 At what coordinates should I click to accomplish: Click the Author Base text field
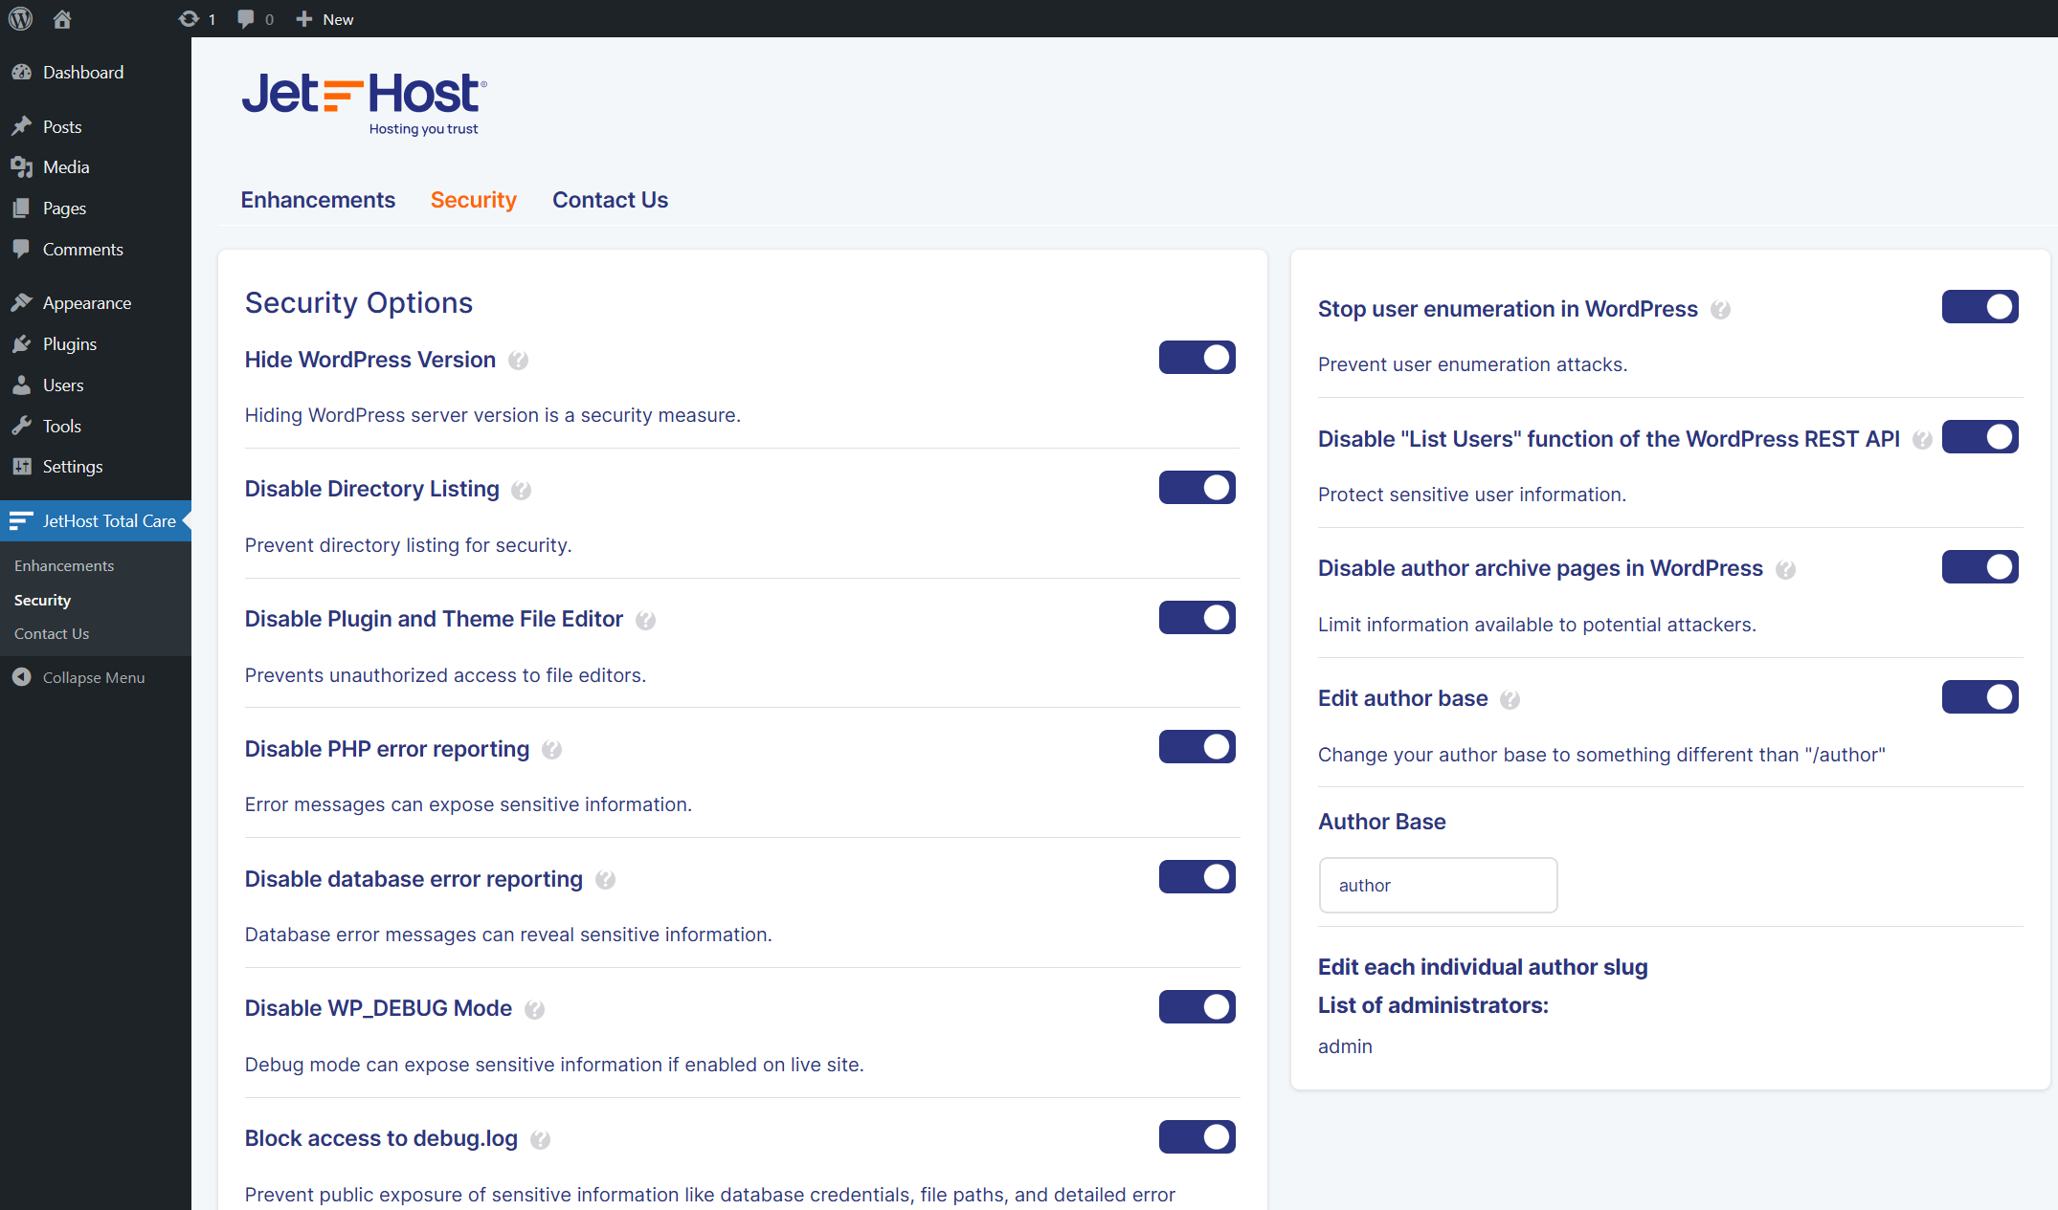[x=1438, y=886]
